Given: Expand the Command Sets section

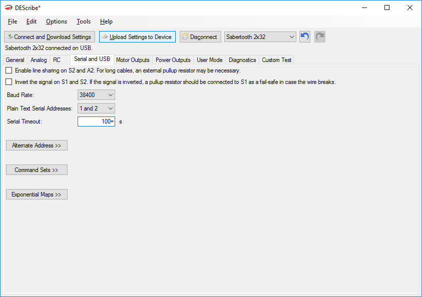Looking at the screenshot, I should [x=37, y=170].
